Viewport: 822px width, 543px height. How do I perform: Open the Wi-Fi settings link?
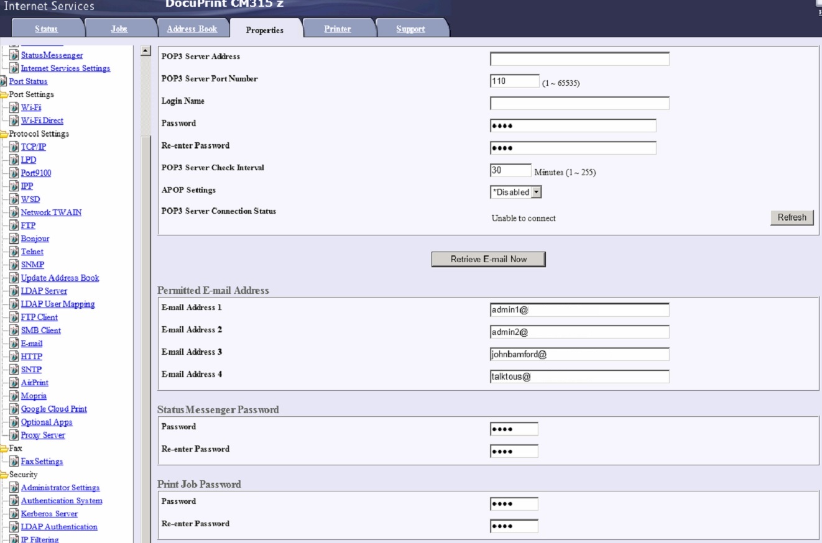(x=31, y=107)
